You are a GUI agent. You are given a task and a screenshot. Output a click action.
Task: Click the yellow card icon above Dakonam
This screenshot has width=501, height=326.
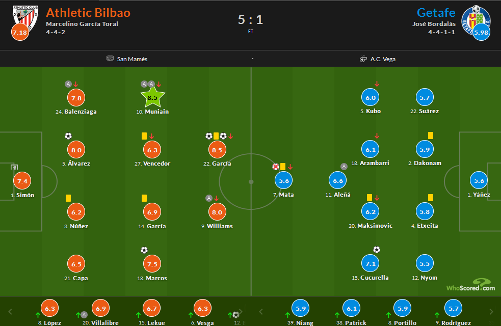(x=431, y=135)
